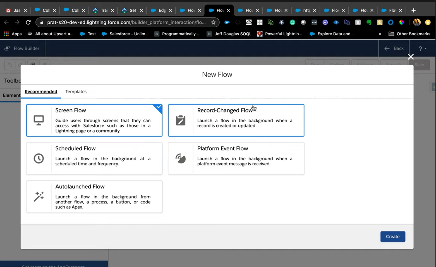Image resolution: width=436 pixels, height=267 pixels.
Task: Click the lightning bolt extension icon
Action: tap(281, 22)
